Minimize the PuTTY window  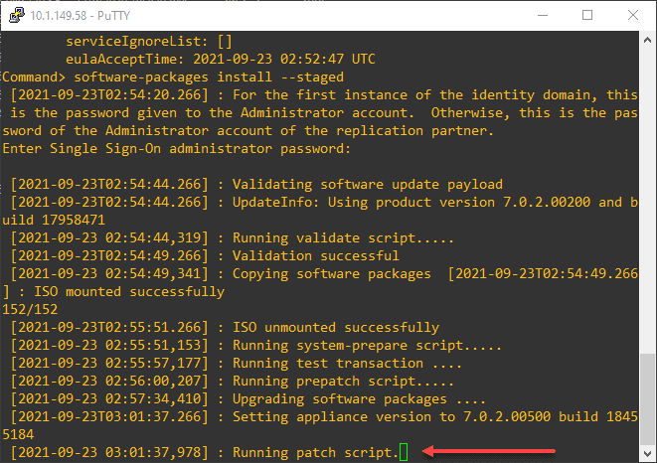541,15
